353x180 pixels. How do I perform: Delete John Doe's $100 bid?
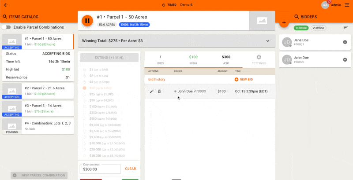(x=159, y=91)
